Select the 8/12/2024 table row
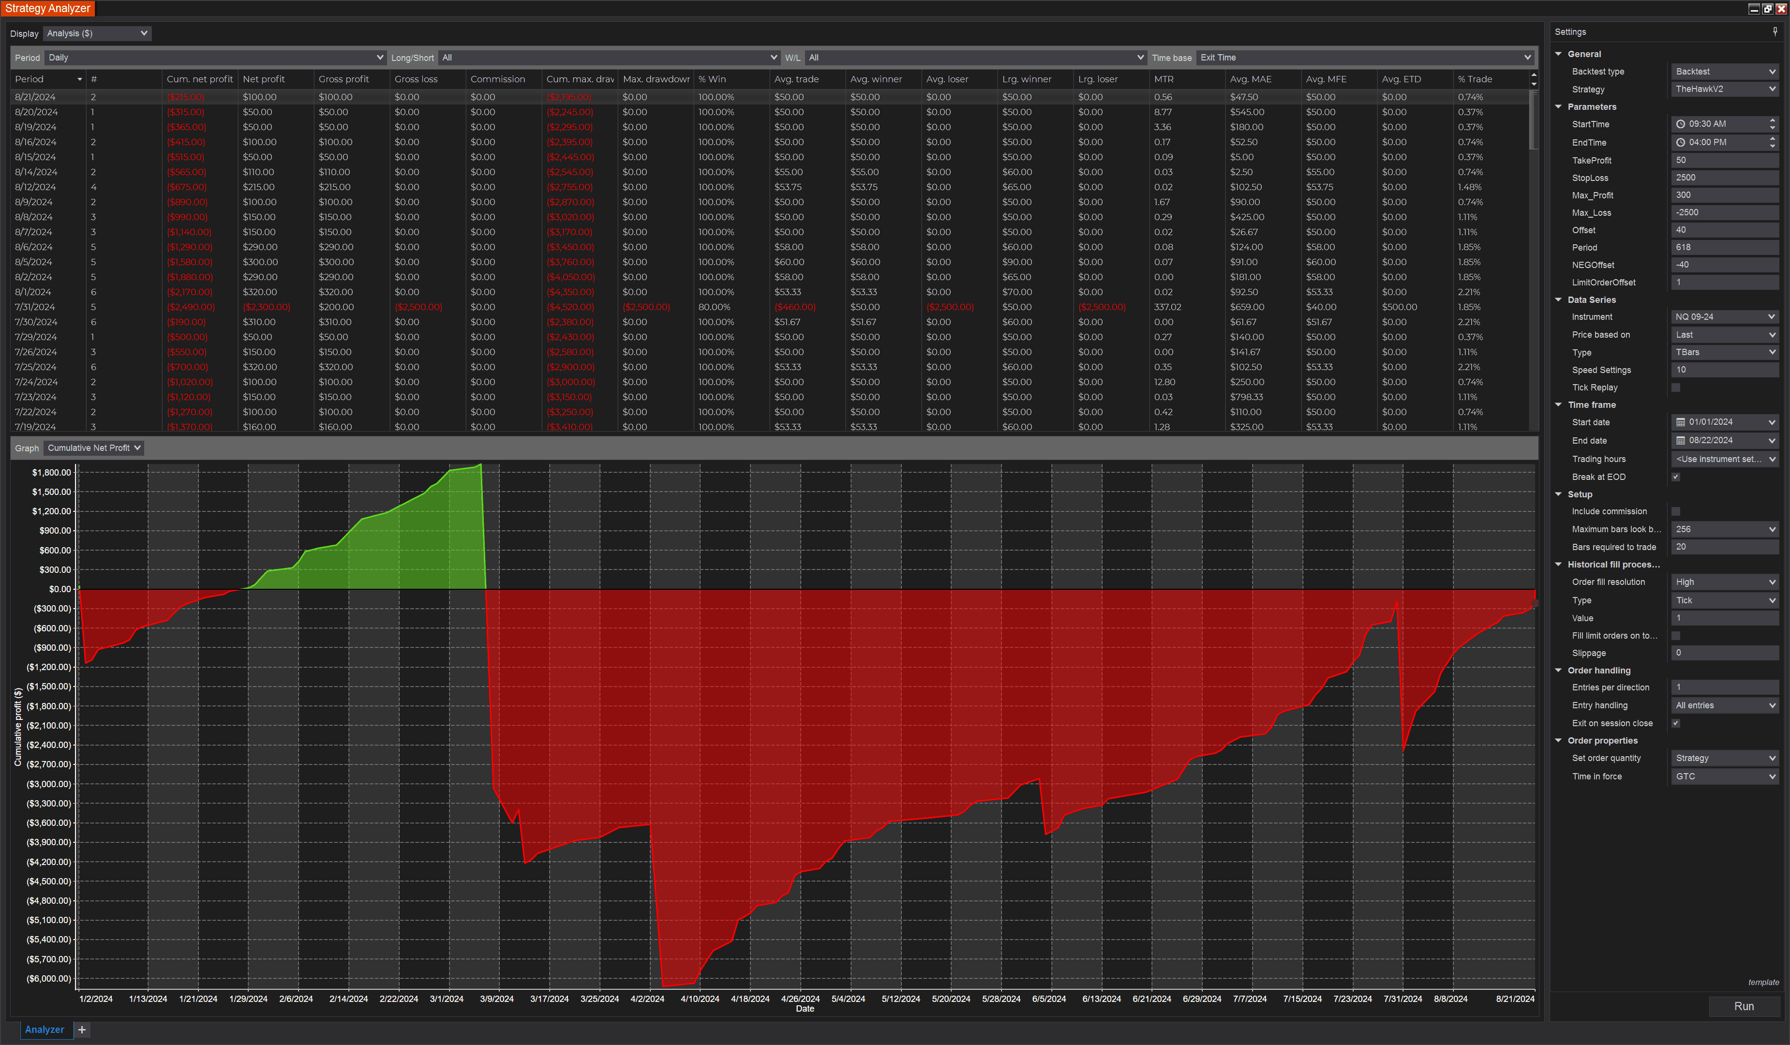Image resolution: width=1790 pixels, height=1045 pixels. pos(770,187)
